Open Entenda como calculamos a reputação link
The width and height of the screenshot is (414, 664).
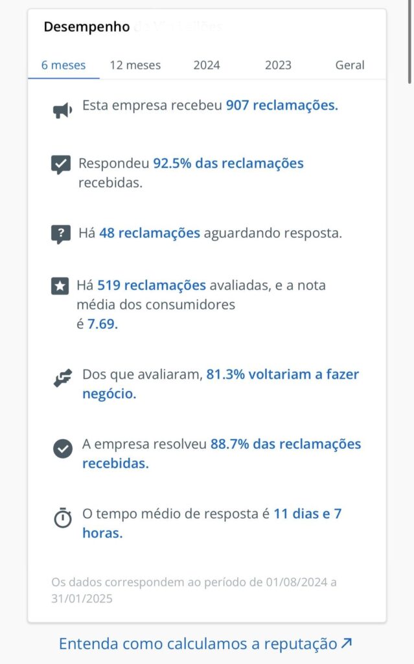[x=198, y=644]
